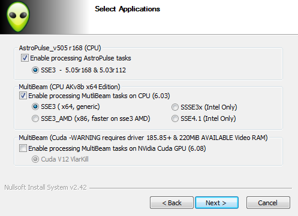Enable processing MultiBeam tasks on NVidia Cuda GPU
Image resolution: width=298 pixels, height=216 pixels.
point(23,148)
